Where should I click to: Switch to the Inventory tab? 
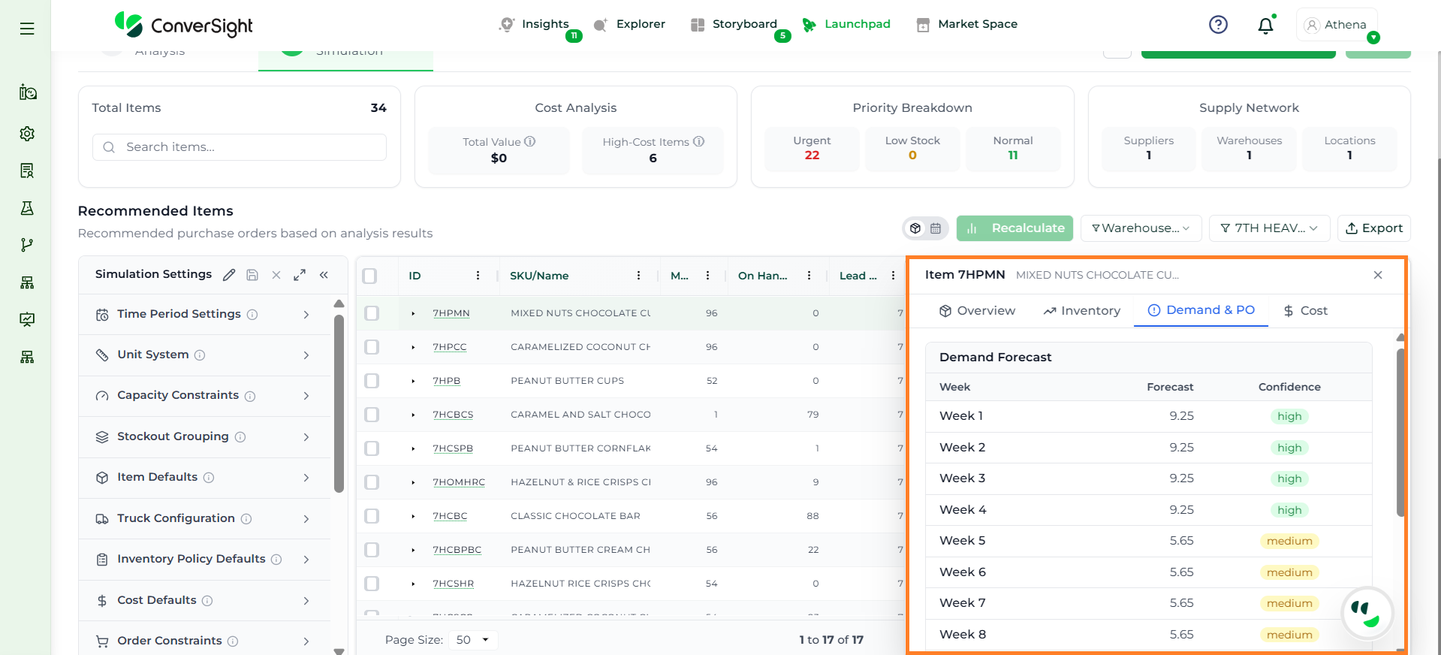(1081, 311)
